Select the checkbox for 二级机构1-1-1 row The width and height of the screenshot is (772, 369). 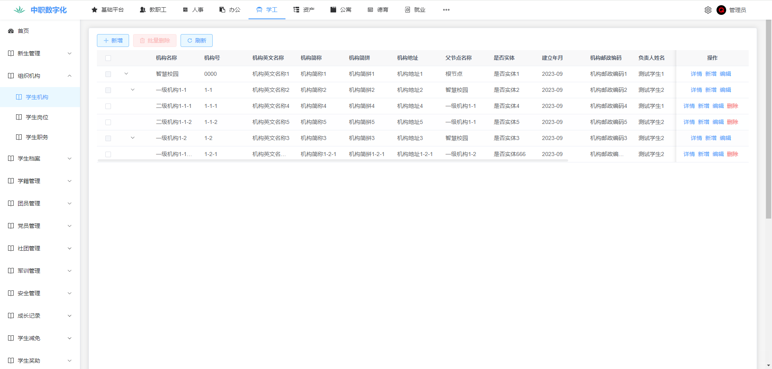(108, 106)
